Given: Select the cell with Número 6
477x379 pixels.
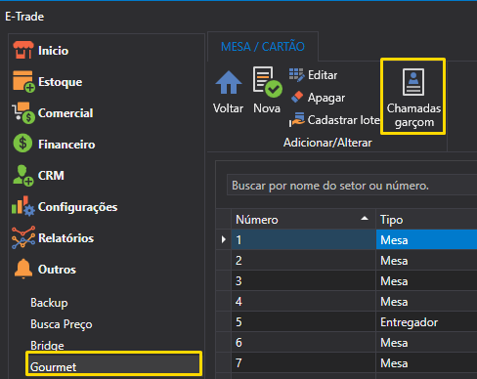Looking at the screenshot, I should (303, 342).
